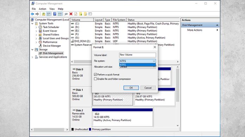Click the red X delete toolbar icon
This screenshot has width=245, height=137.
(x=71, y=14)
